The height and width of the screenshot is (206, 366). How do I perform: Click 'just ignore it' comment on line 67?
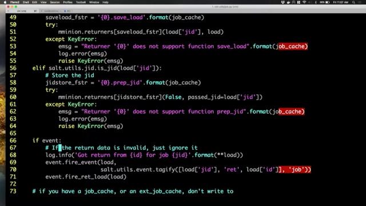pos(175,148)
